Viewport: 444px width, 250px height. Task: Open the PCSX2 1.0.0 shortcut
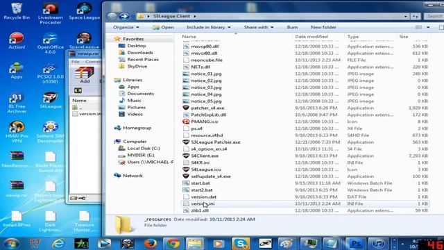[51, 73]
